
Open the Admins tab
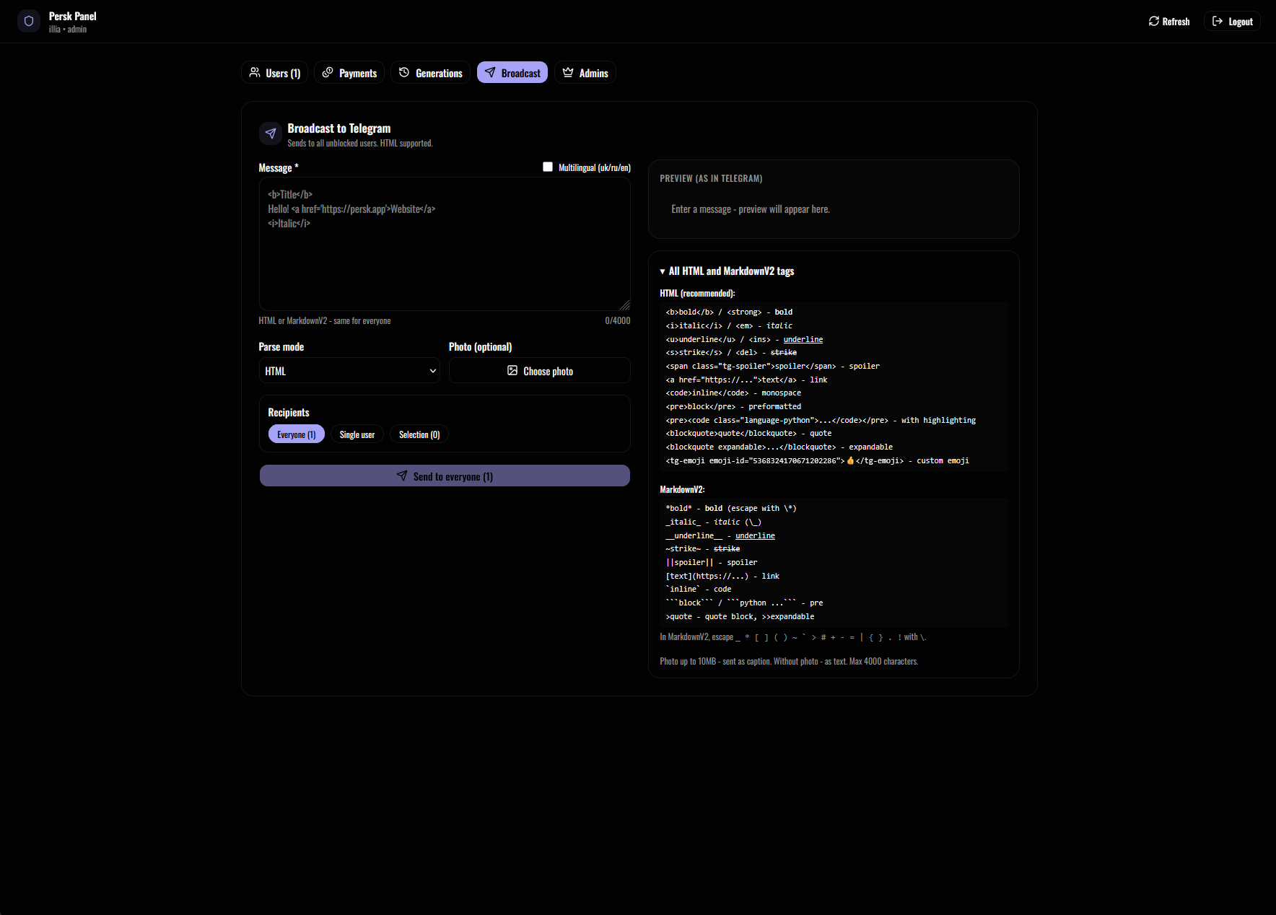click(x=585, y=72)
